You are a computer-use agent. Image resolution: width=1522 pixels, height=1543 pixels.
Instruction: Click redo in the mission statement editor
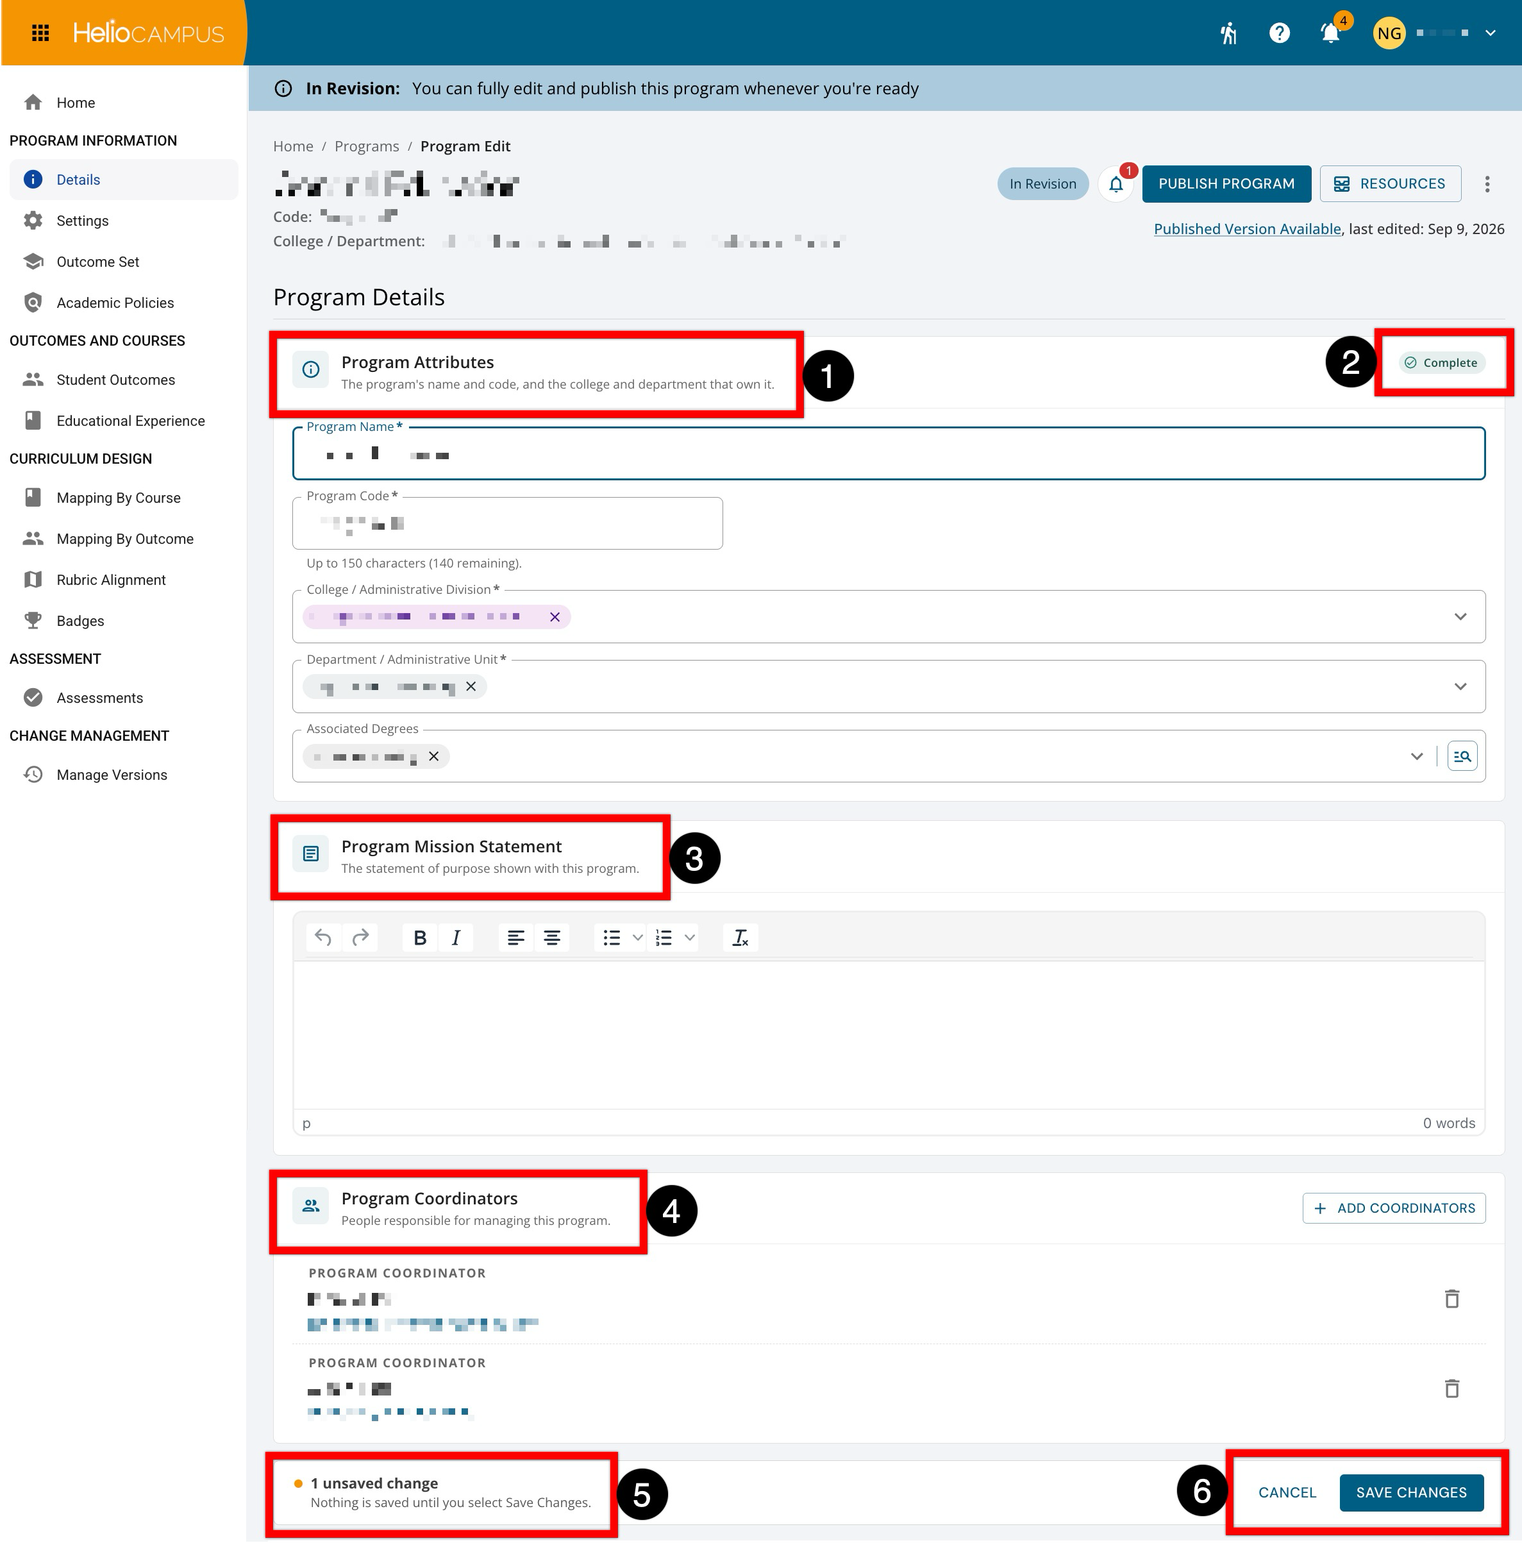361,937
